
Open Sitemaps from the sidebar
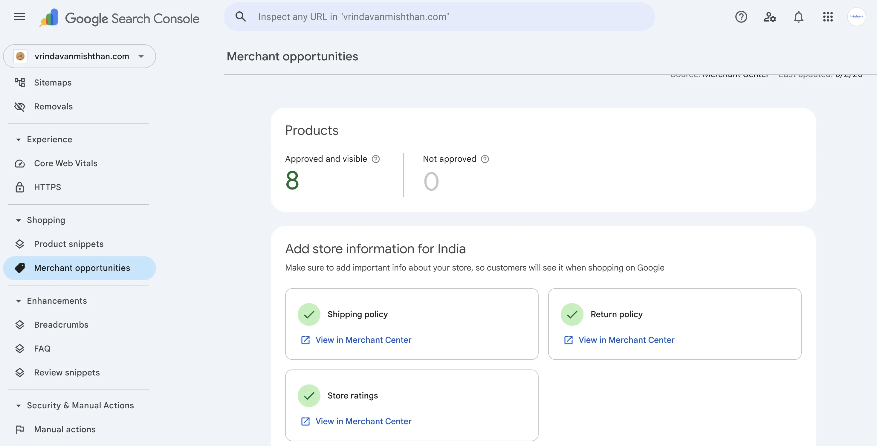(79, 83)
